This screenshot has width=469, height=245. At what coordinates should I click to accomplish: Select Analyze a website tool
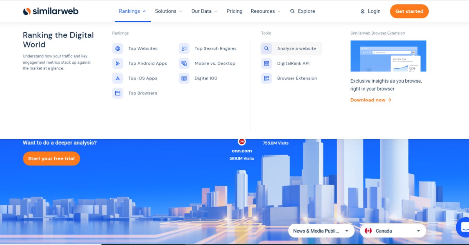[291, 49]
